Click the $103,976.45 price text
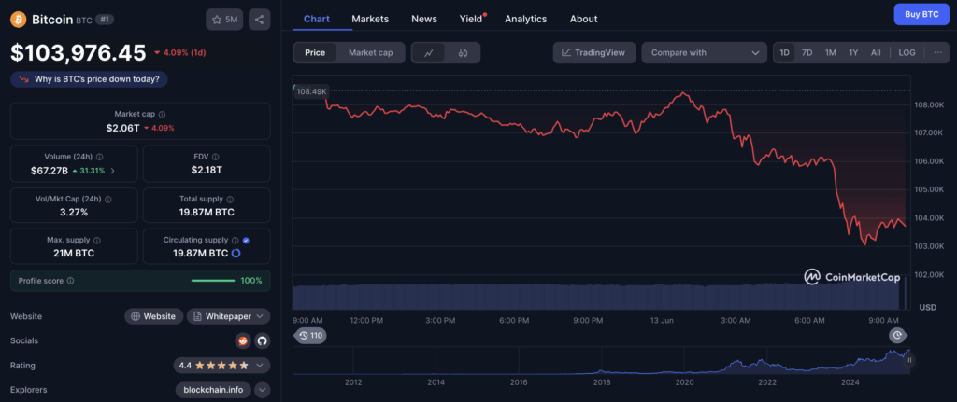 click(79, 53)
